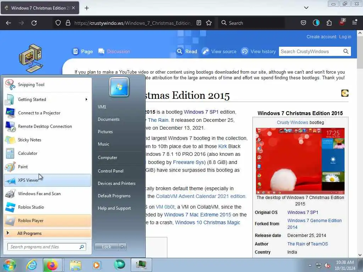The width and height of the screenshot is (363, 272).
Task: Open shutdown options arrow next to Lock
Action: pyautogui.click(x=122, y=247)
